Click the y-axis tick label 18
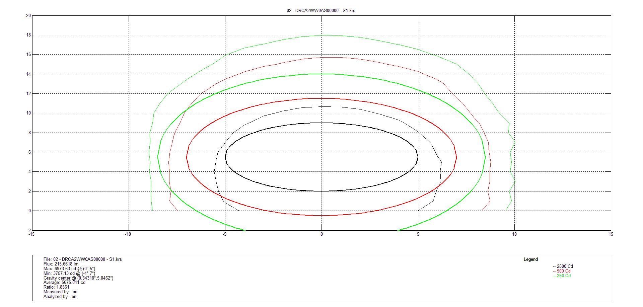643x307 pixels. (28, 35)
